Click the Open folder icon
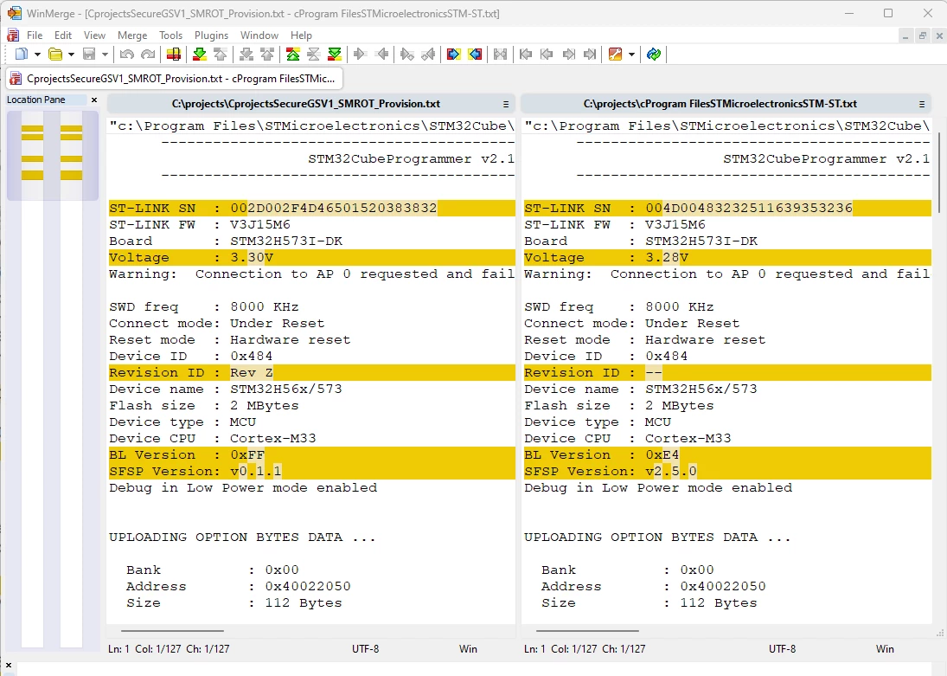 55,55
